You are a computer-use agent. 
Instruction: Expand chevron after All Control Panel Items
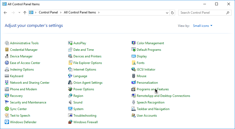coord(99,13)
